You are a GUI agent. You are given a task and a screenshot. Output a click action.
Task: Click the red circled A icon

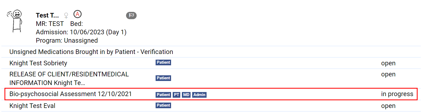(x=78, y=14)
